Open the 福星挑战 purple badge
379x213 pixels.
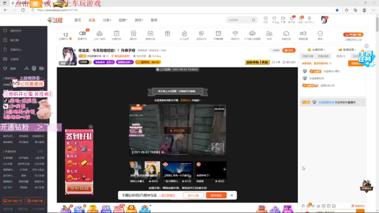point(104,62)
